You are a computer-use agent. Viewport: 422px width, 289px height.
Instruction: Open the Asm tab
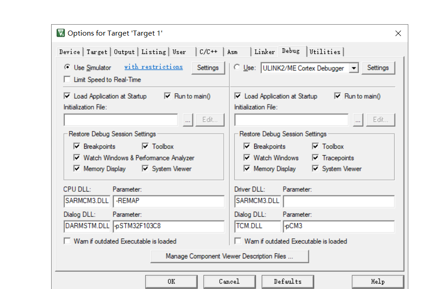[237, 52]
